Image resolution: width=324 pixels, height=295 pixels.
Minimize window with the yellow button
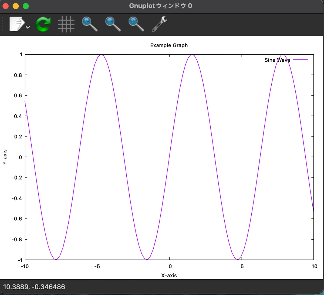coord(16,6)
